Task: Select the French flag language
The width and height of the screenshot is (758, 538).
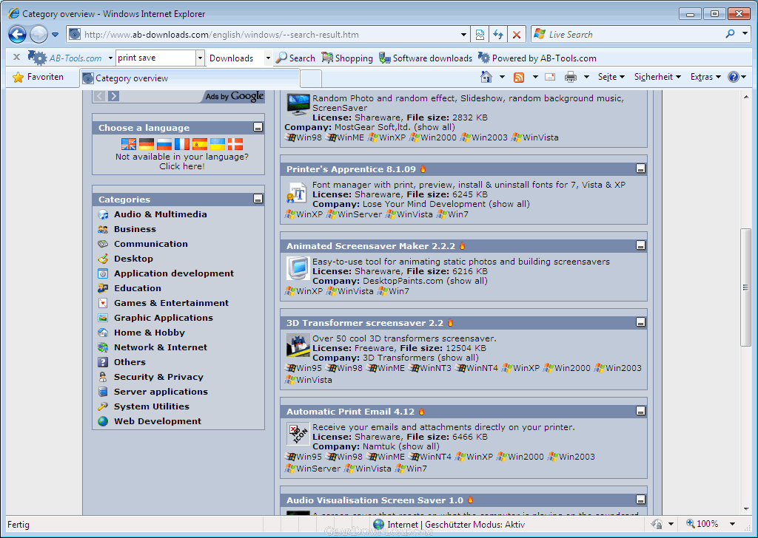Action: (x=182, y=144)
